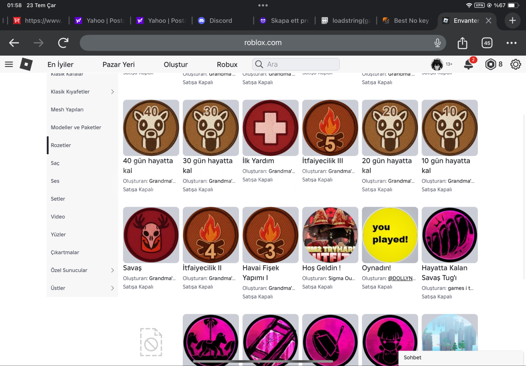Tap the microphone voice search icon
Screen dimensions: 526x366
[437, 43]
